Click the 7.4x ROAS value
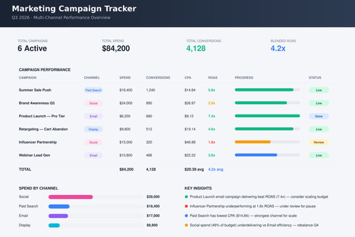The height and width of the screenshot is (237, 355). click(212, 116)
